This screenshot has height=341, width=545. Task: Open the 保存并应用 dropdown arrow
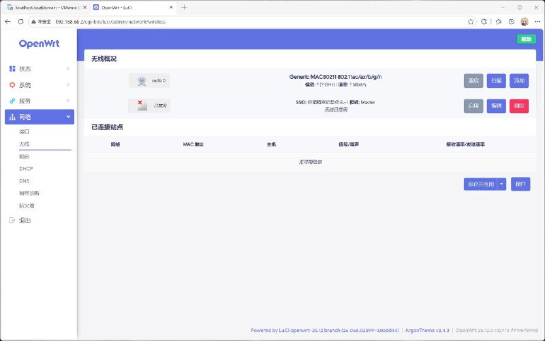point(501,184)
